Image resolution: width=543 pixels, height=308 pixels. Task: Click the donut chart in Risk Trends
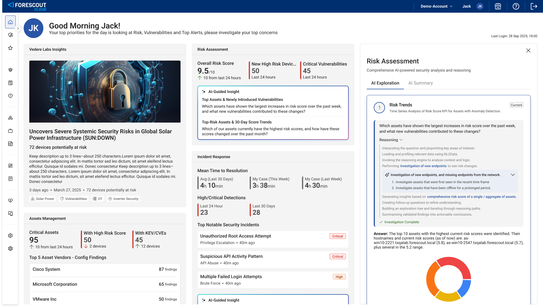[449, 279]
